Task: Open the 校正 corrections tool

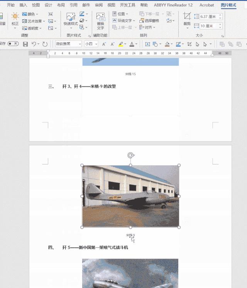Action: click(15, 21)
